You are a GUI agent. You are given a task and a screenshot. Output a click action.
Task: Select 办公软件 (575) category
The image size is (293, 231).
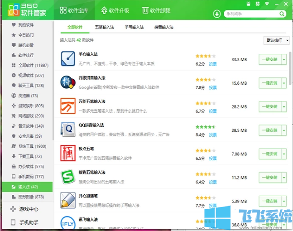pyautogui.click(x=28, y=166)
